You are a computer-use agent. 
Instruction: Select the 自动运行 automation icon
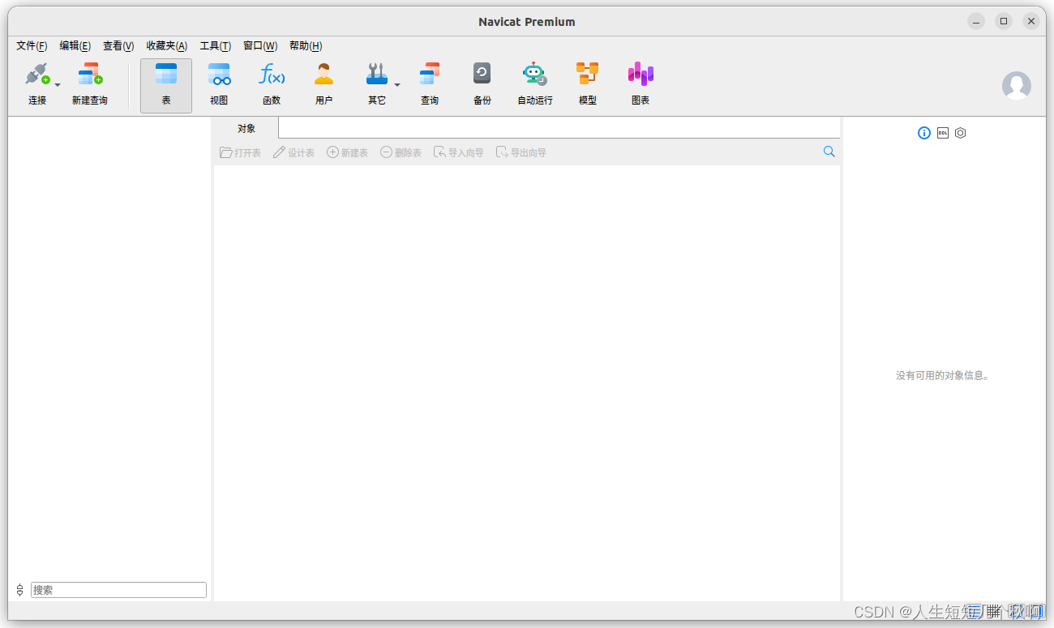pos(534,83)
